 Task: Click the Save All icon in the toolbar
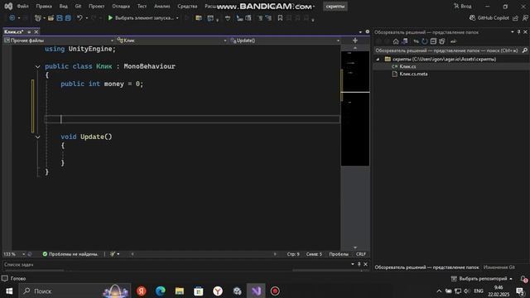coord(68,18)
